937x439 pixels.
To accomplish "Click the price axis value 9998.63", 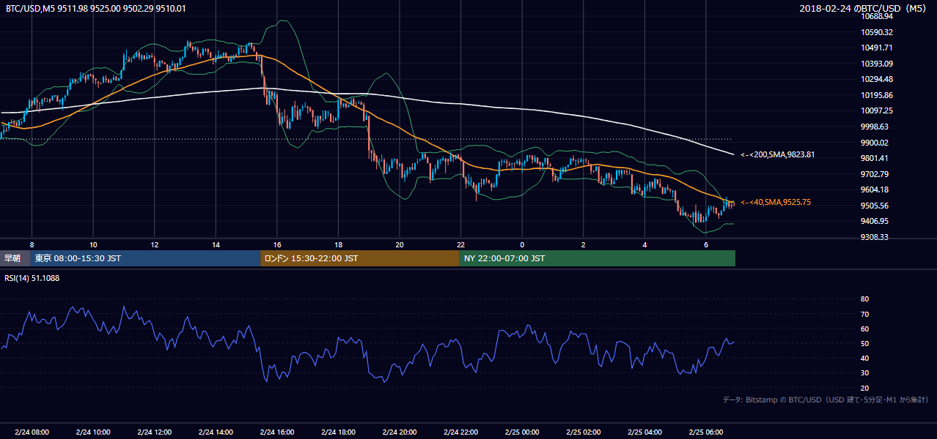I will click(x=875, y=127).
